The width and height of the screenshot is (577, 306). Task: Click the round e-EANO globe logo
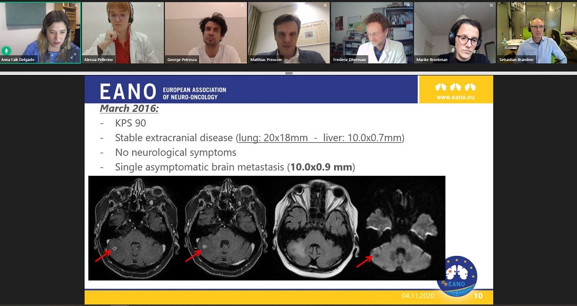point(457,276)
